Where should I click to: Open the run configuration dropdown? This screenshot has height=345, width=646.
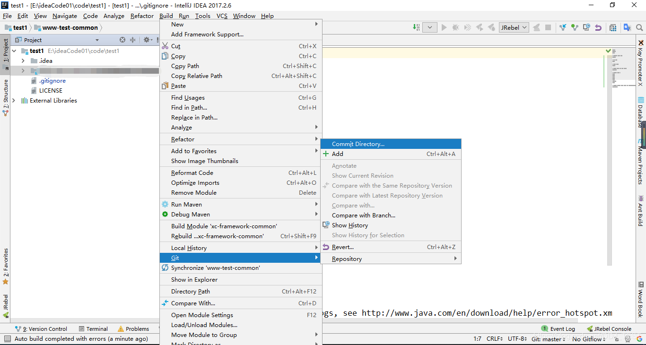[x=429, y=27]
